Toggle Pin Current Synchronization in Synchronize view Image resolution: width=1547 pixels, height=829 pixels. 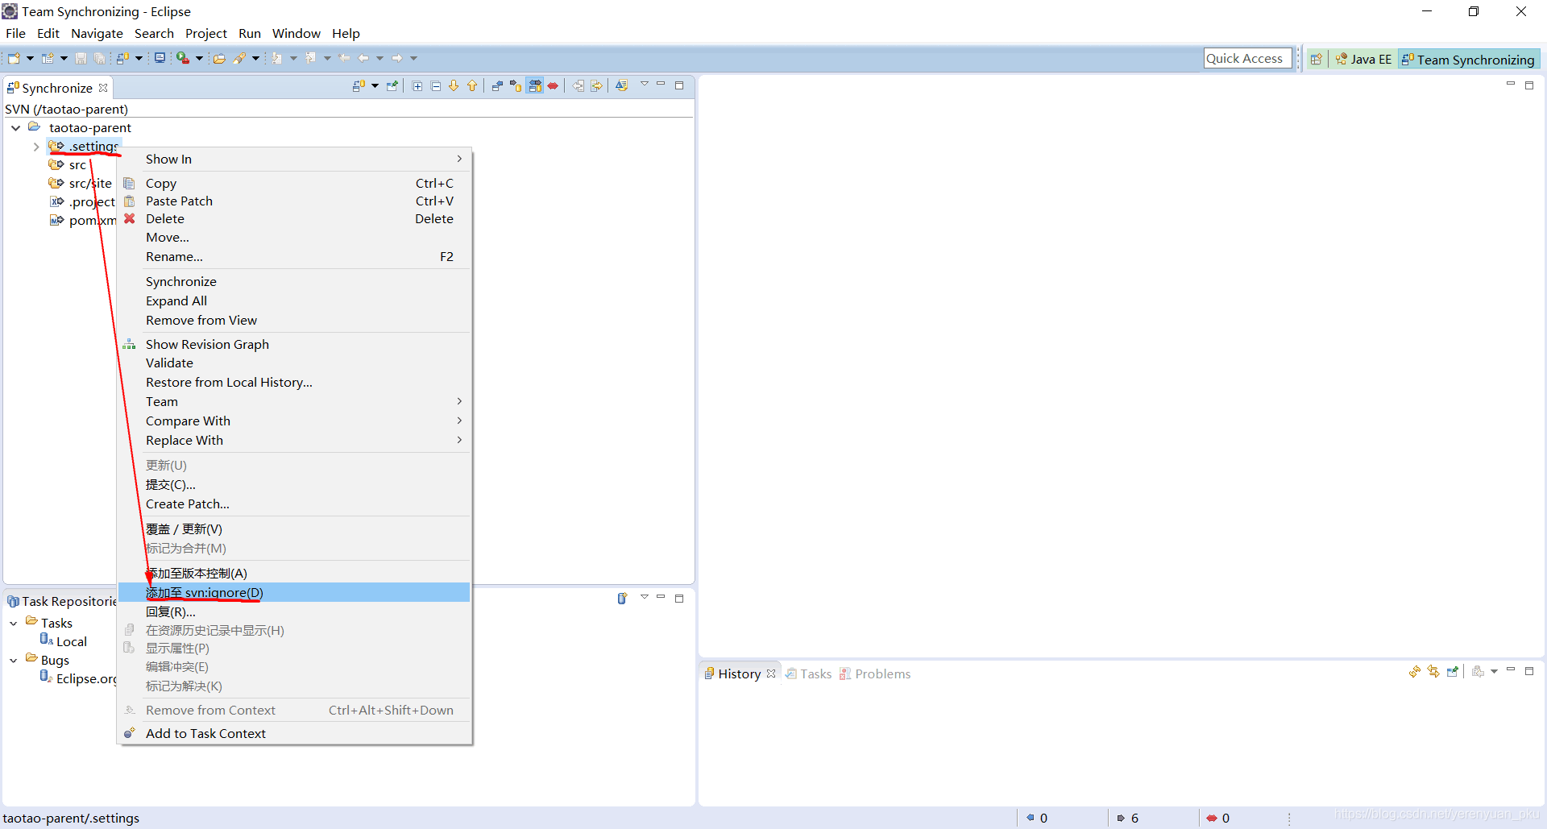click(x=392, y=86)
